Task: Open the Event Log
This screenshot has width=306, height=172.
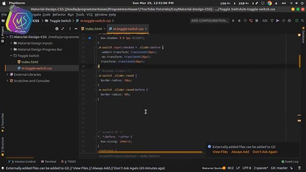Action: pos(290,161)
